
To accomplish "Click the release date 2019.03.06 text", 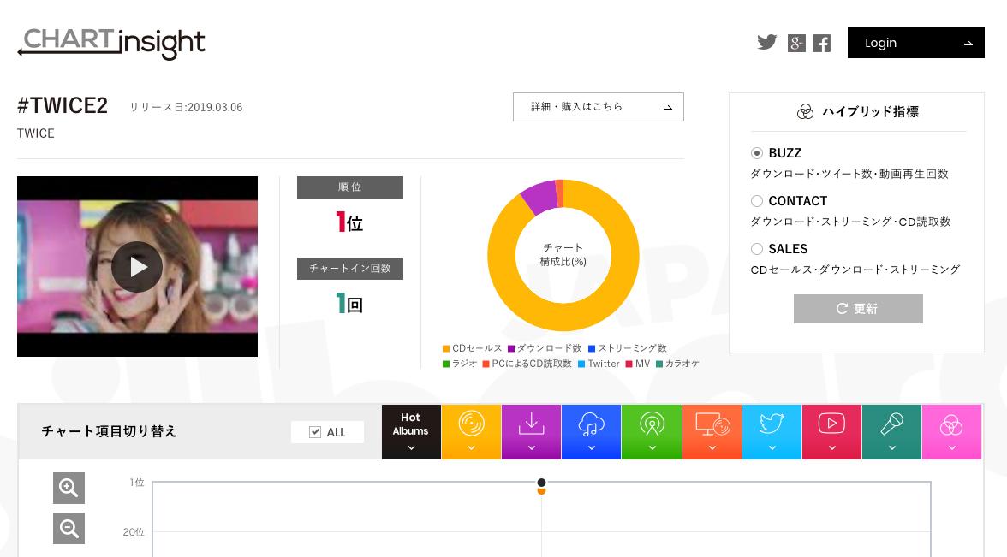I will (x=214, y=107).
